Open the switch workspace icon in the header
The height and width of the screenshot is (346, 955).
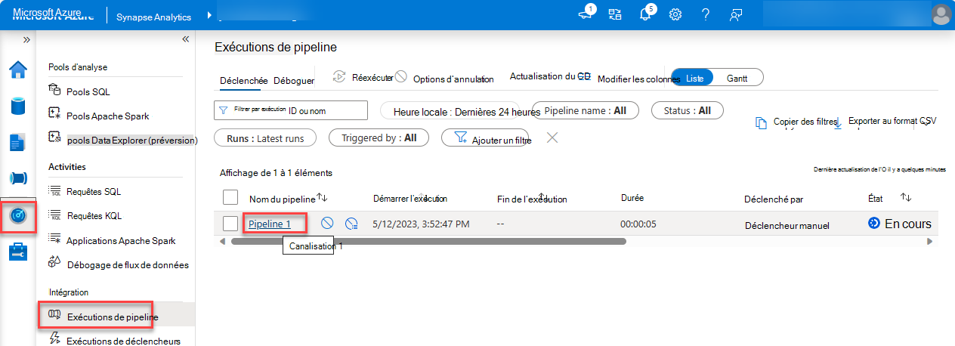tap(614, 14)
